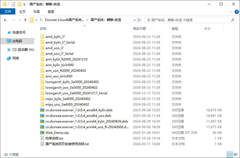Select the amd_kylin_i7_Serial folder icon

pos(43,42)
